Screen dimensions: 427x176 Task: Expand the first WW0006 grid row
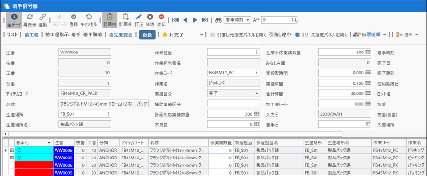11,150
